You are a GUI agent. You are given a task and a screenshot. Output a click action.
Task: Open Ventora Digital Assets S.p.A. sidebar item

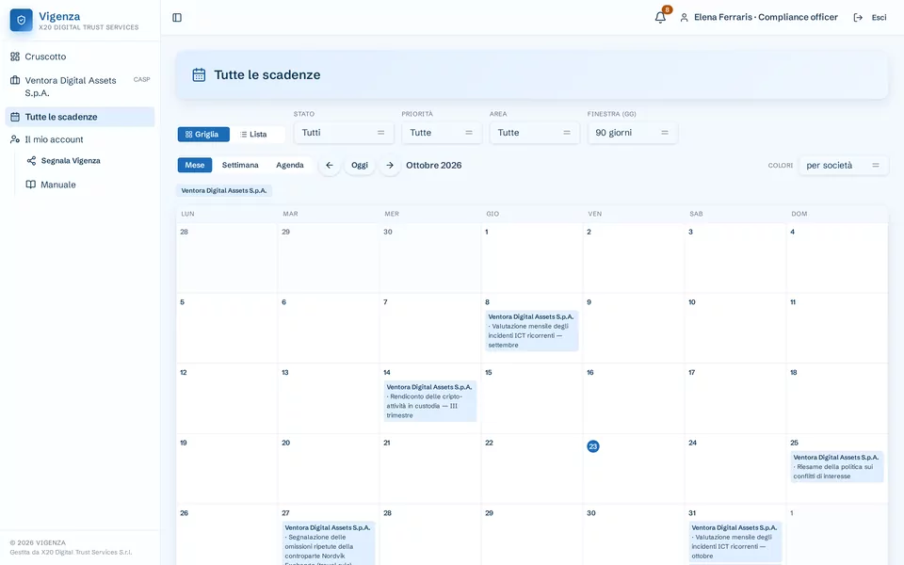(x=80, y=87)
